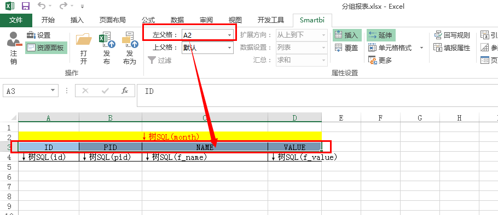Image resolution: width=498 pixels, height=215 pixels.
Task: Save the workbook with the save icon
Action: pos(26,6)
